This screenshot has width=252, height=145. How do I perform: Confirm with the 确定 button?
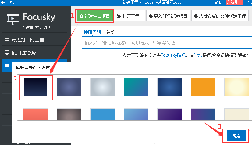coord(236,136)
